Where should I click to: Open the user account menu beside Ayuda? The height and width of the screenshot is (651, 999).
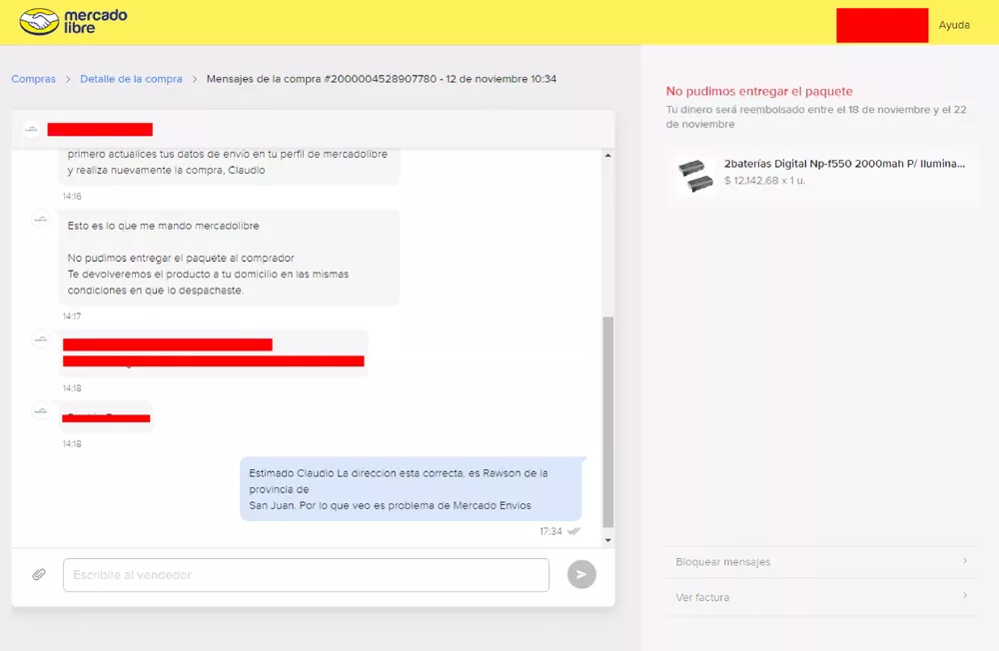[882, 25]
